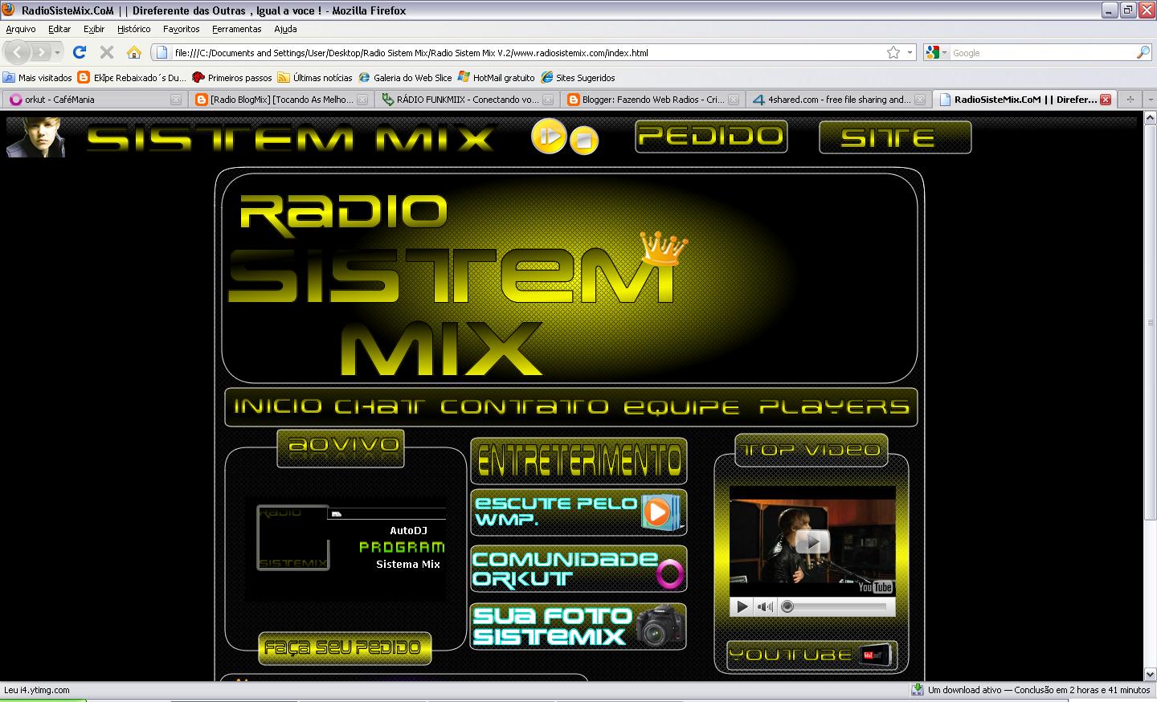Open the Editar menu
The image size is (1157, 702).
point(59,29)
